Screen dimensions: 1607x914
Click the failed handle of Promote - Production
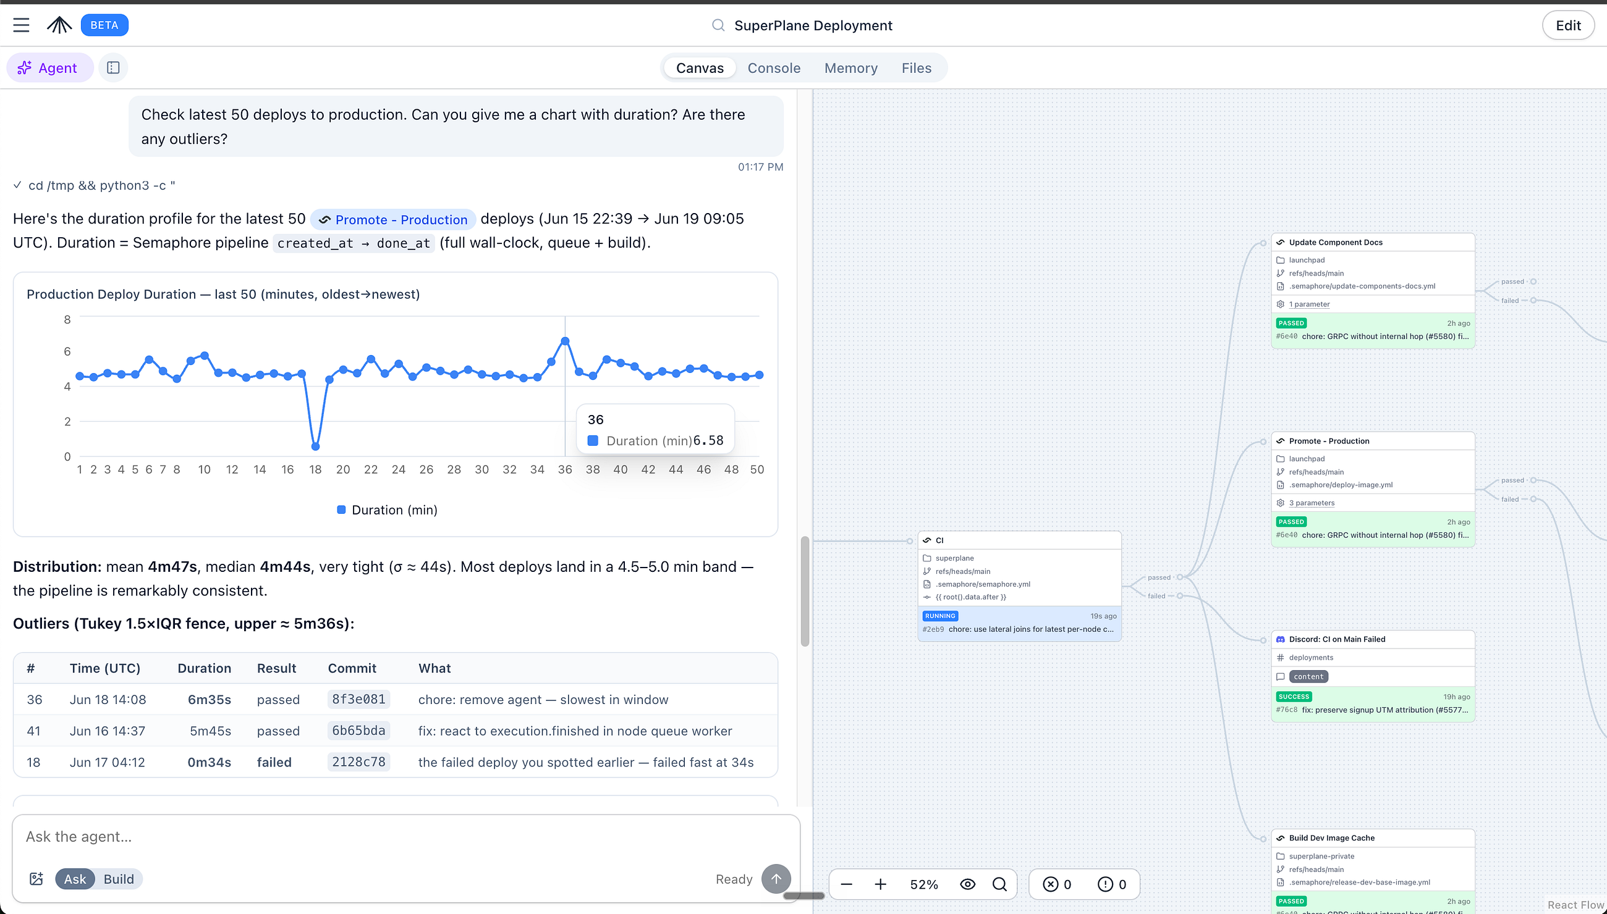(1533, 500)
